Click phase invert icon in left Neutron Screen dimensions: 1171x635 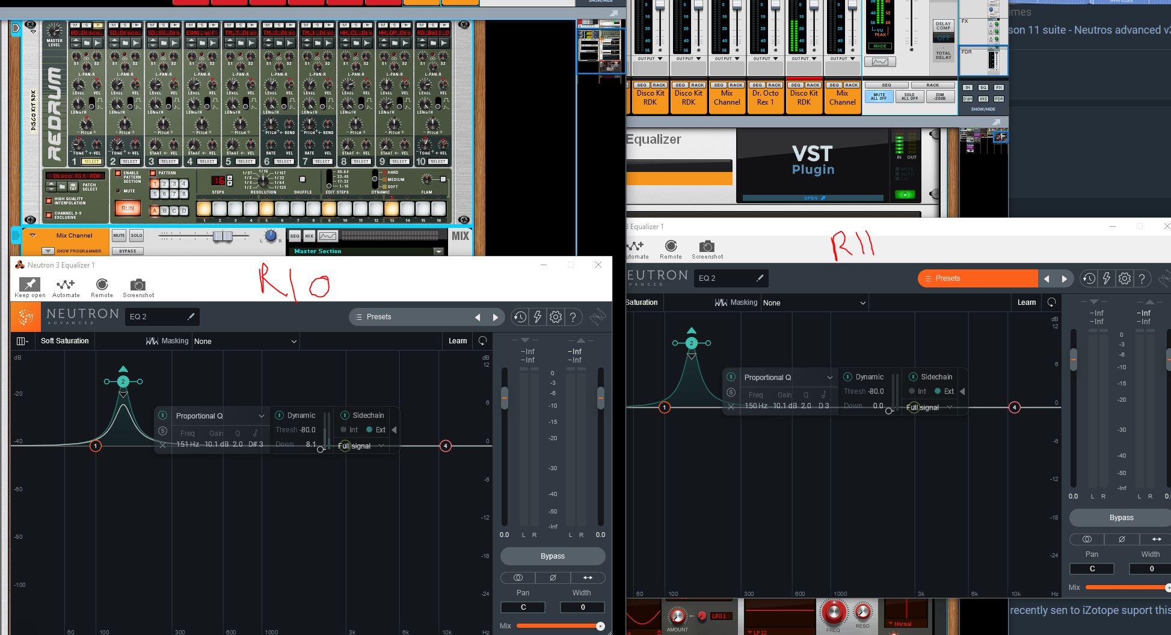553,577
